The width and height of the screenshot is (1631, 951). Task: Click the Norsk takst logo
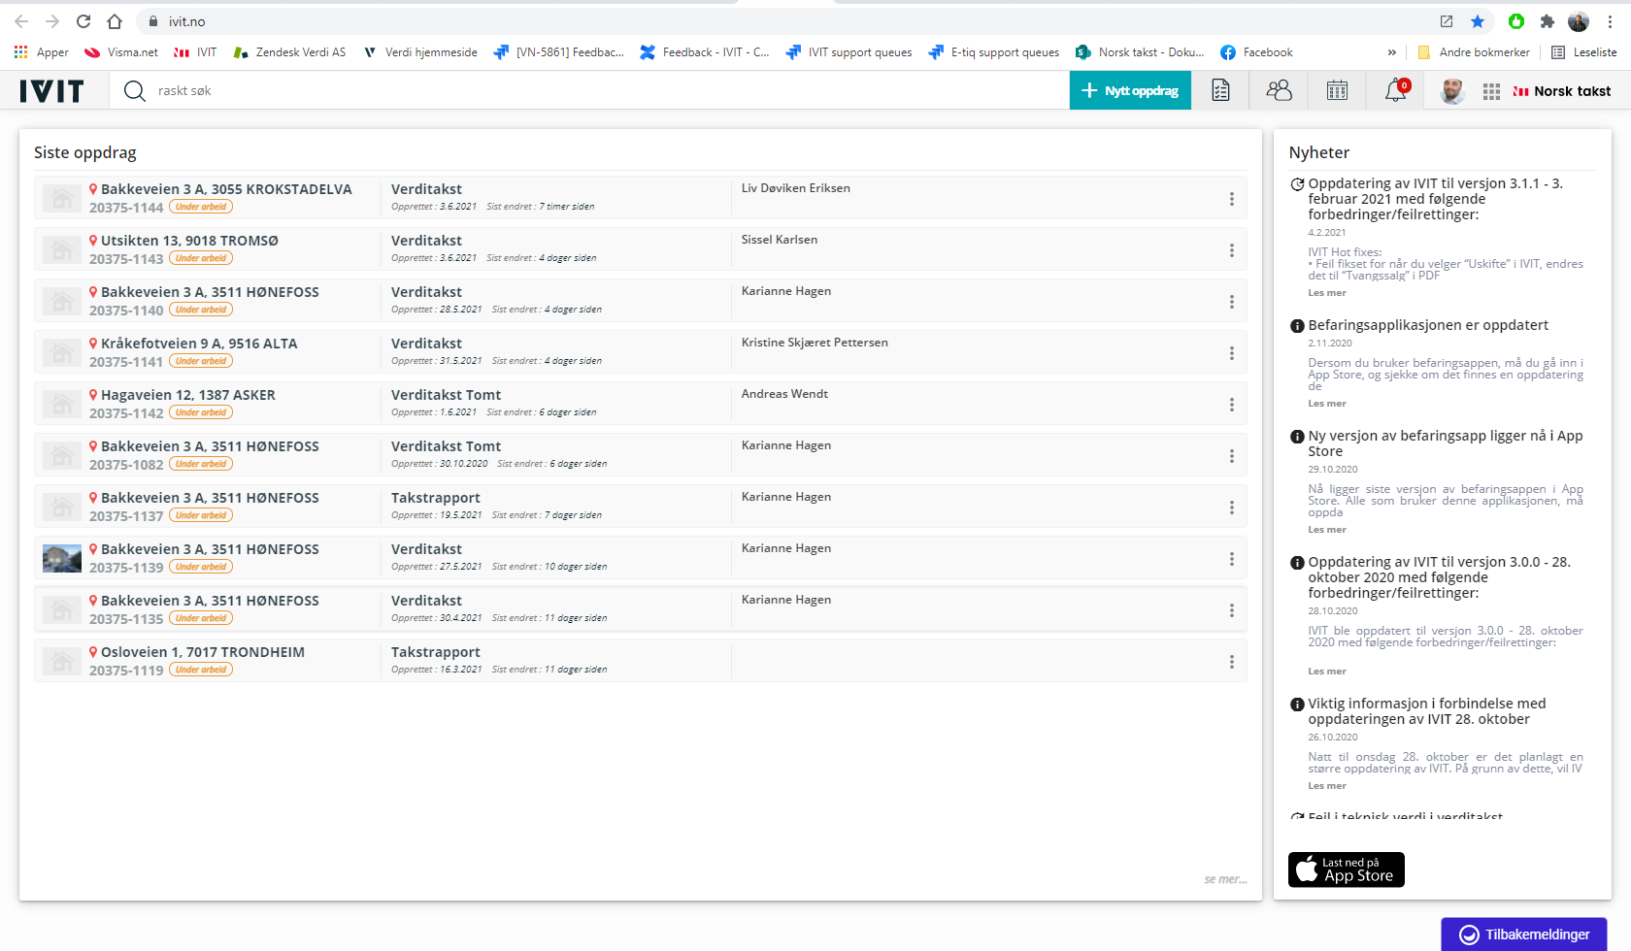point(1561,90)
